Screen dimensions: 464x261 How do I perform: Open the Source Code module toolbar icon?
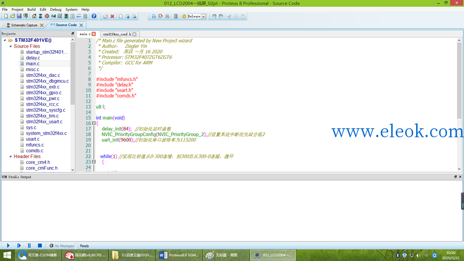[79, 16]
